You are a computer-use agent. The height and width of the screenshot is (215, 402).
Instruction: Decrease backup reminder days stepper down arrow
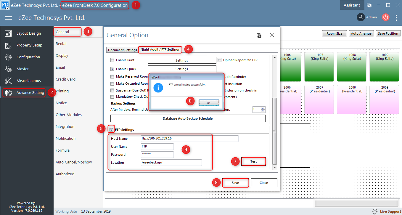[x=263, y=111]
